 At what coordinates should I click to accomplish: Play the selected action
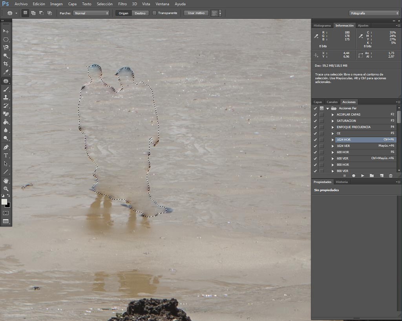362,176
